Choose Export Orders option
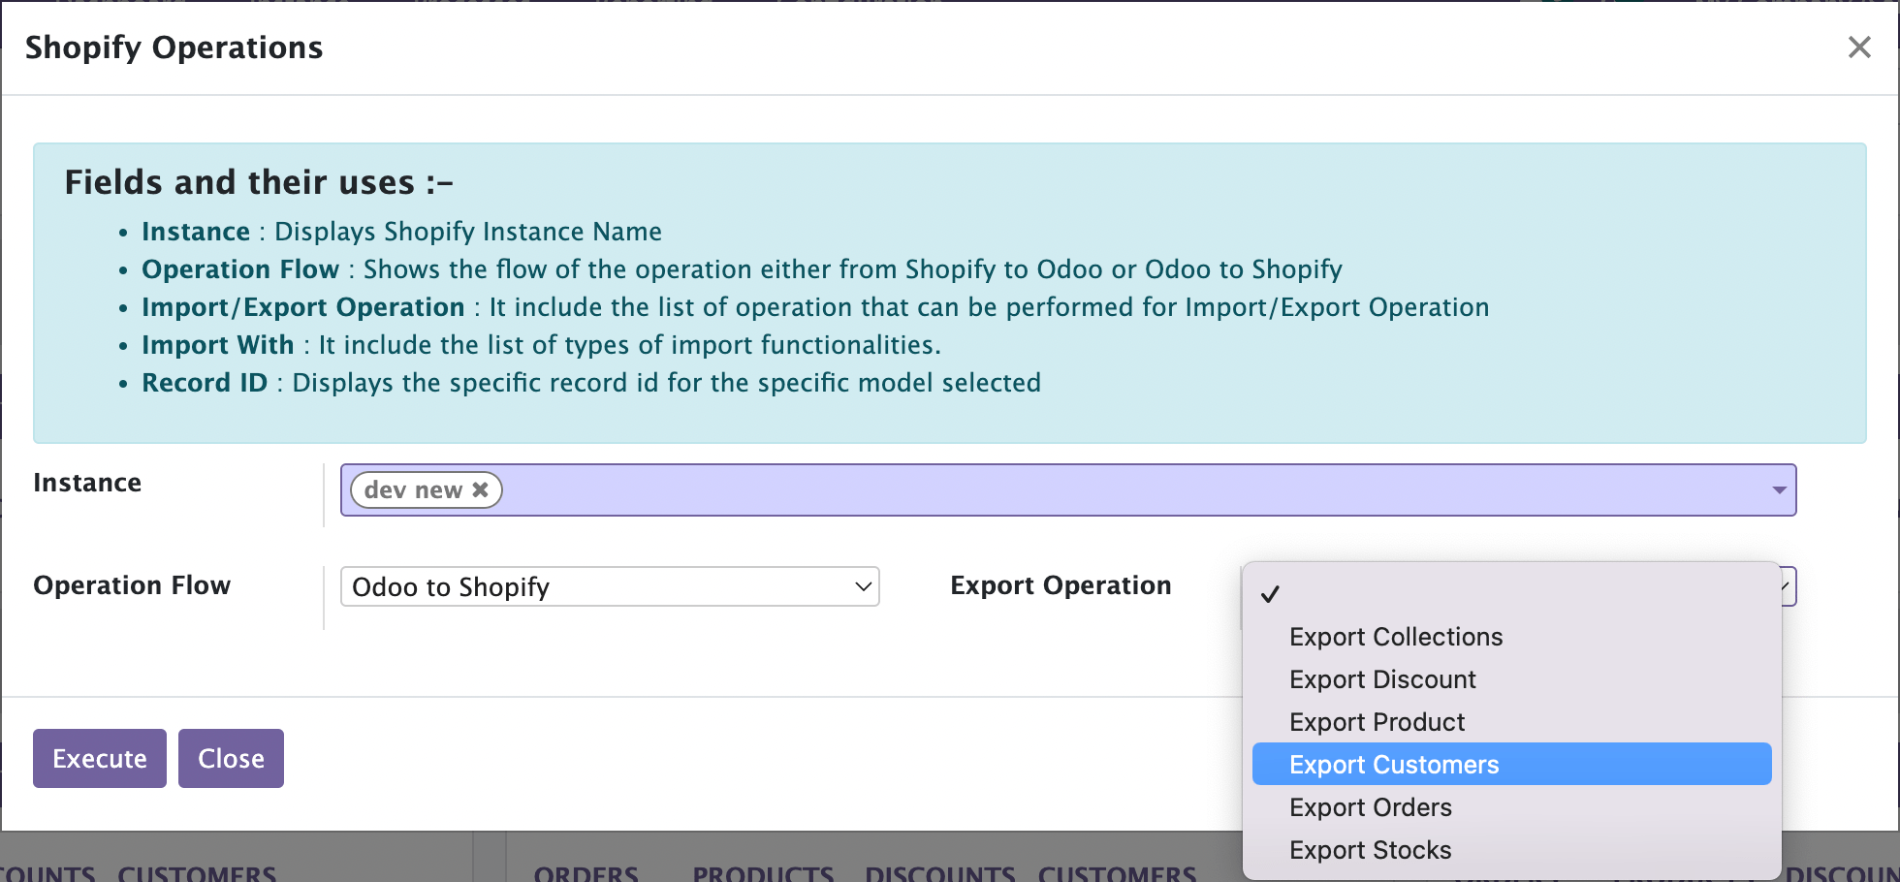Screen dimensions: 1900x882 (x=1370, y=807)
